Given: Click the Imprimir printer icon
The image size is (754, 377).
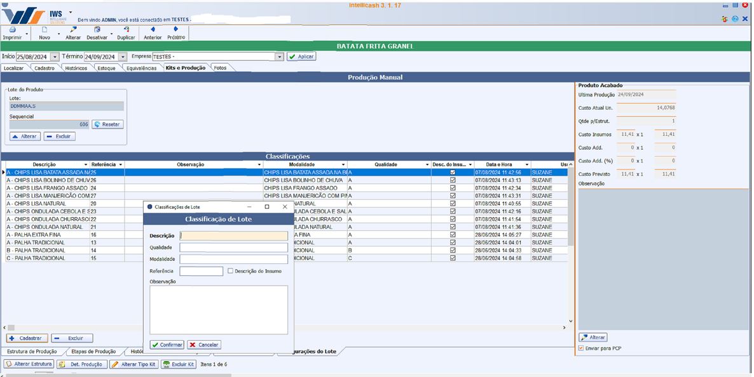Looking at the screenshot, I should [12, 29].
